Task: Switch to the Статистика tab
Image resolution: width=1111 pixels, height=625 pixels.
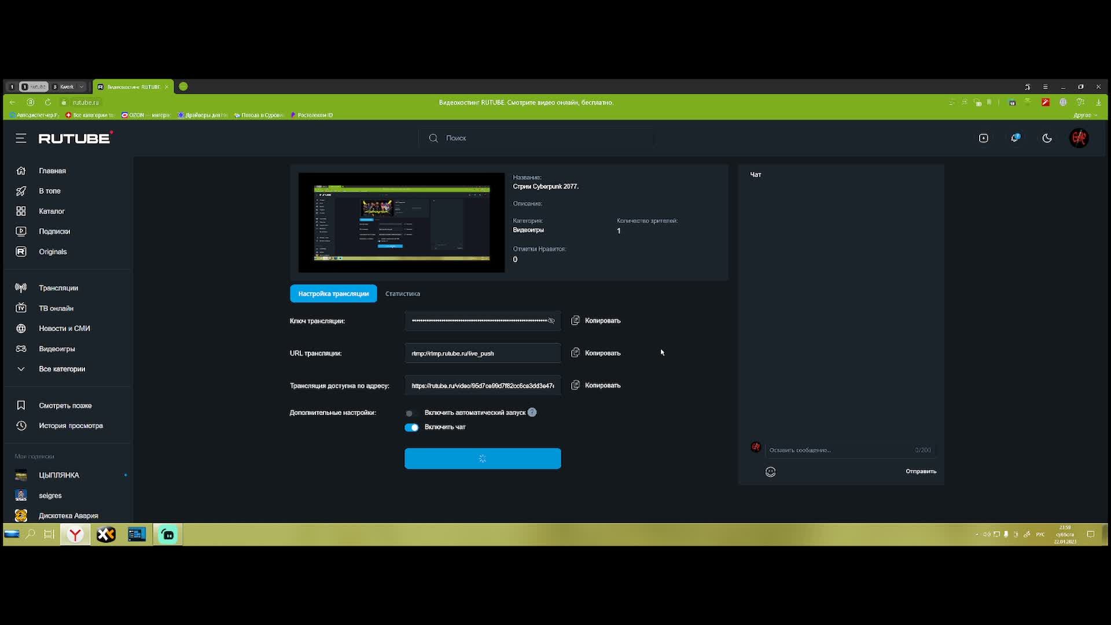Action: pyautogui.click(x=403, y=293)
